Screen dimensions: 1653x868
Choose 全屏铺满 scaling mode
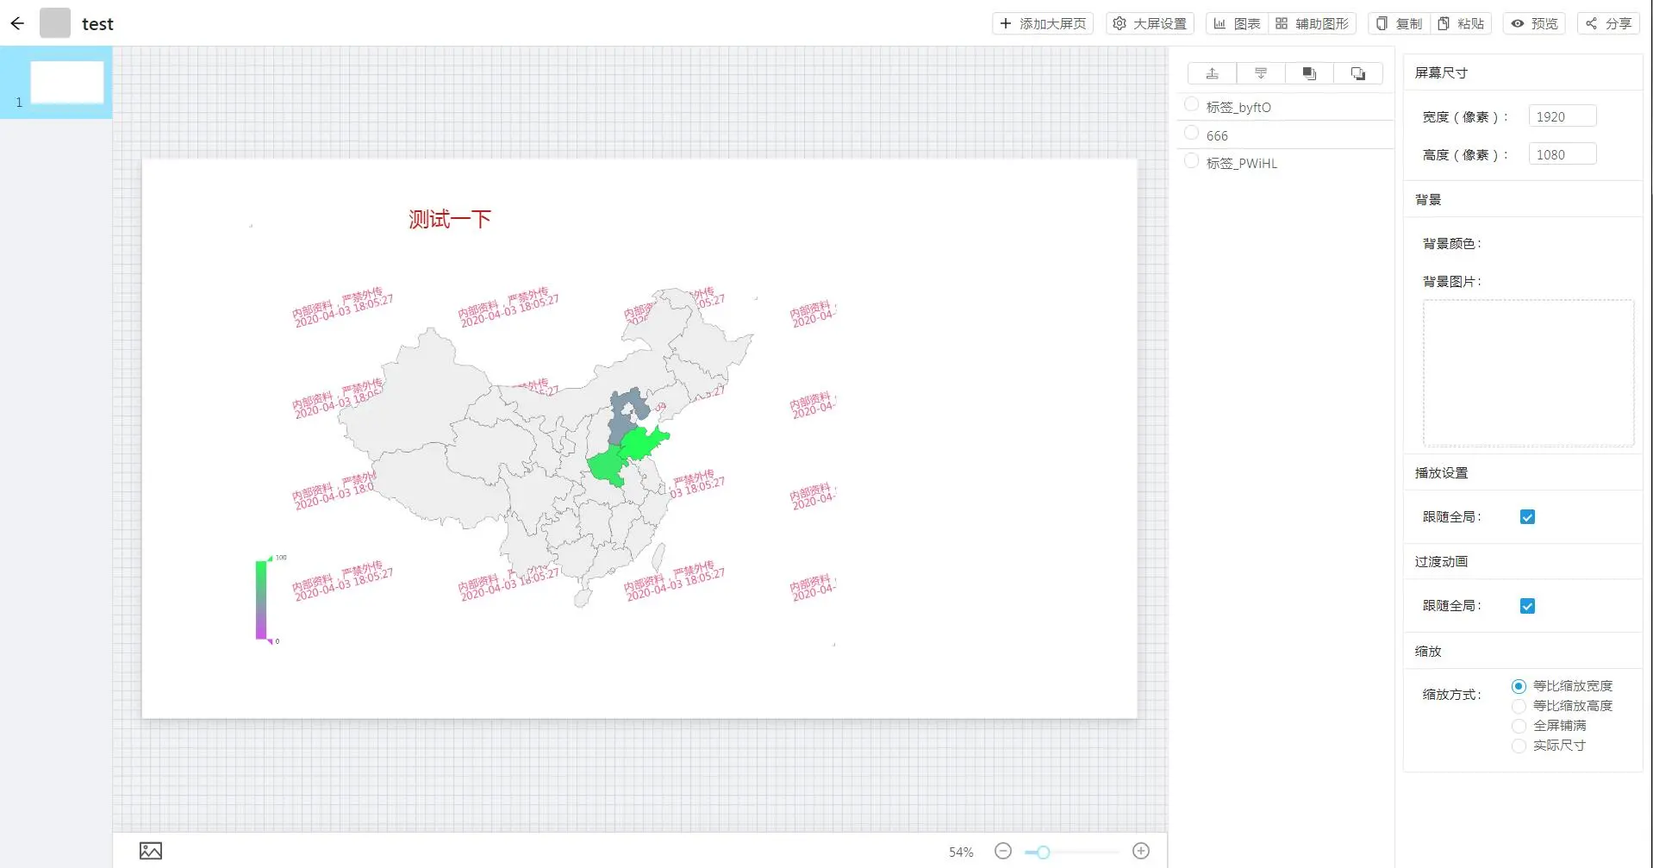pyautogui.click(x=1519, y=726)
